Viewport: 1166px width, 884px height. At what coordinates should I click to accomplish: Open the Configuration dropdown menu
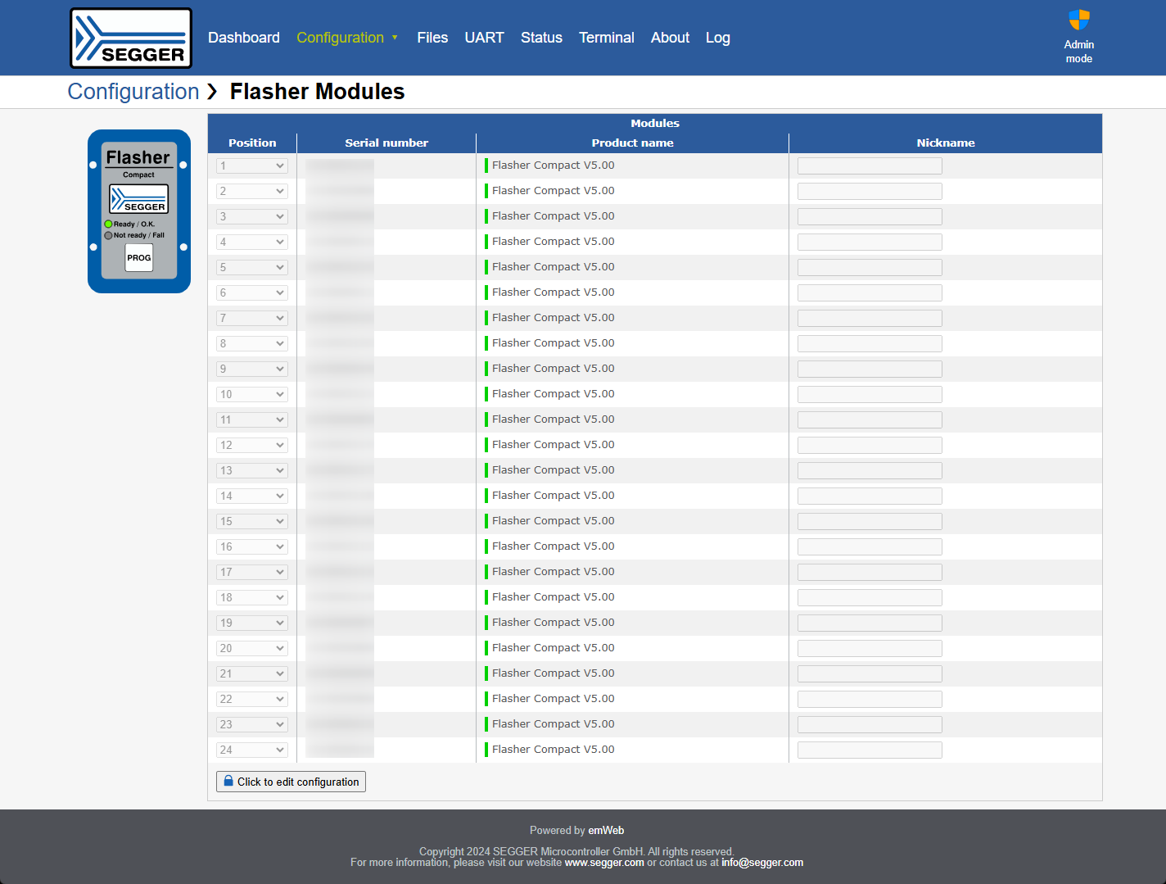coord(347,38)
